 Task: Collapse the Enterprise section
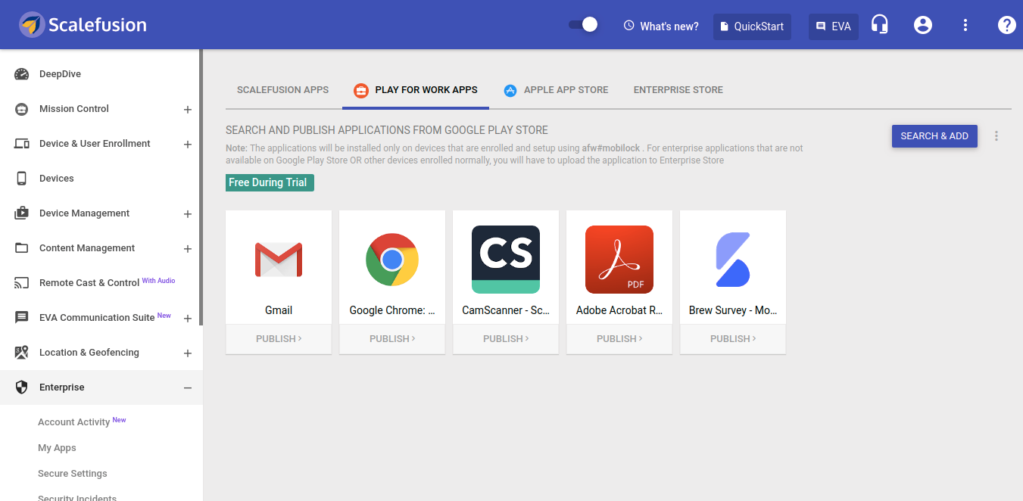(x=188, y=388)
